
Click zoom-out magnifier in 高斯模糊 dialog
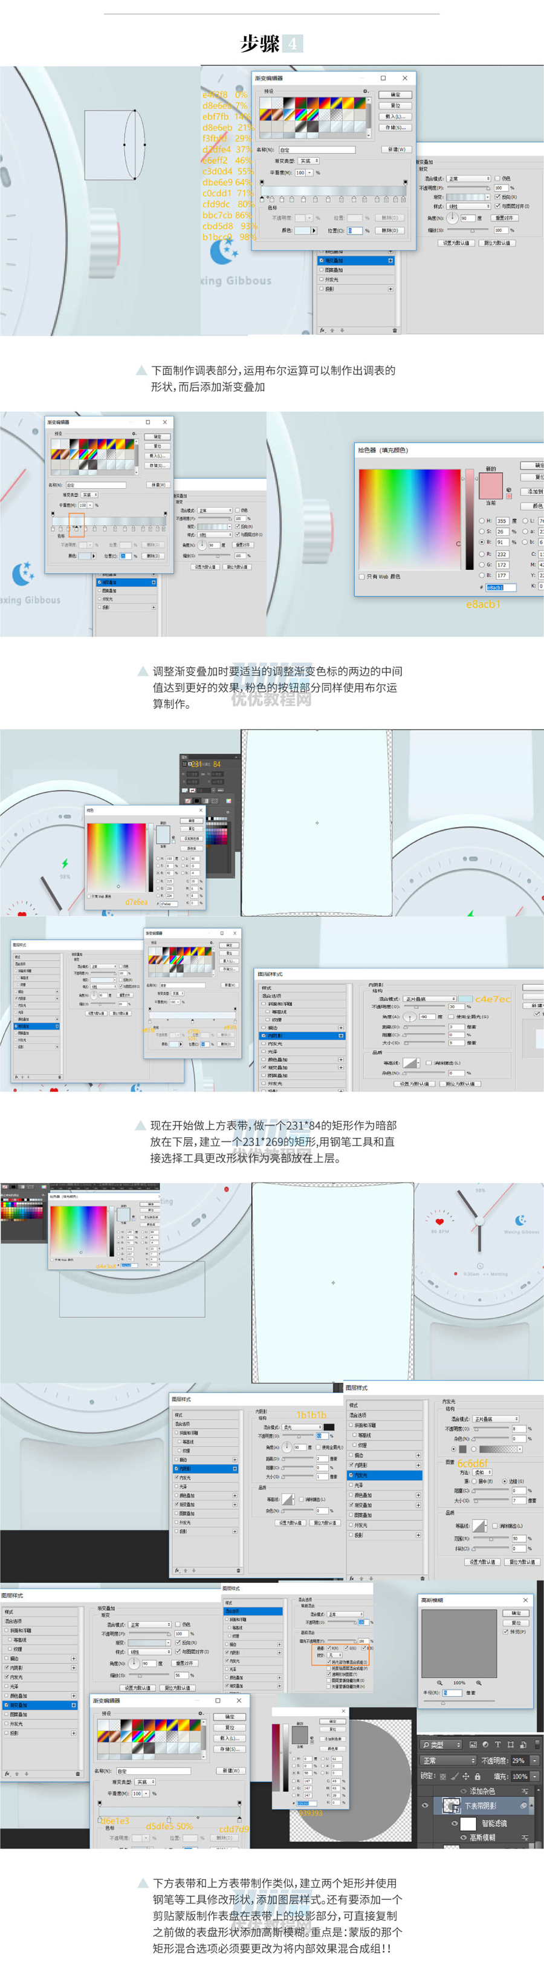point(441,1683)
